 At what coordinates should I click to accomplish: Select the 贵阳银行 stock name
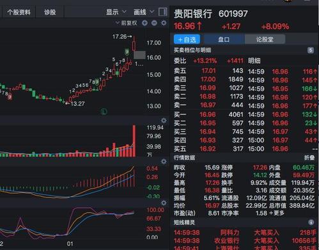193,14
